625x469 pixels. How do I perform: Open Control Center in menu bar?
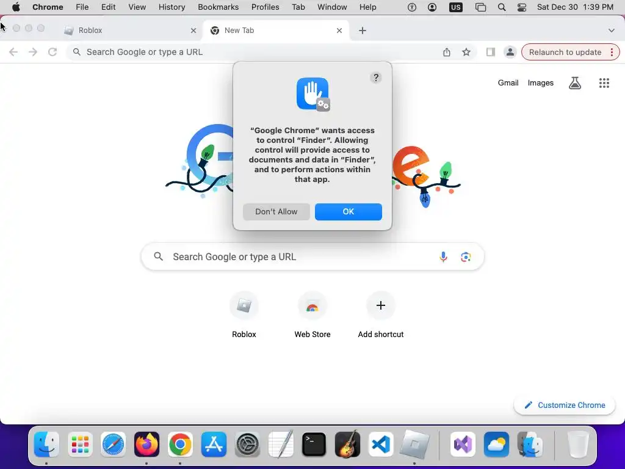(522, 7)
